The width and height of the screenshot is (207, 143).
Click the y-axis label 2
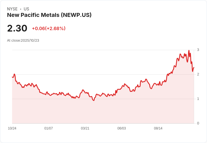click(198, 74)
